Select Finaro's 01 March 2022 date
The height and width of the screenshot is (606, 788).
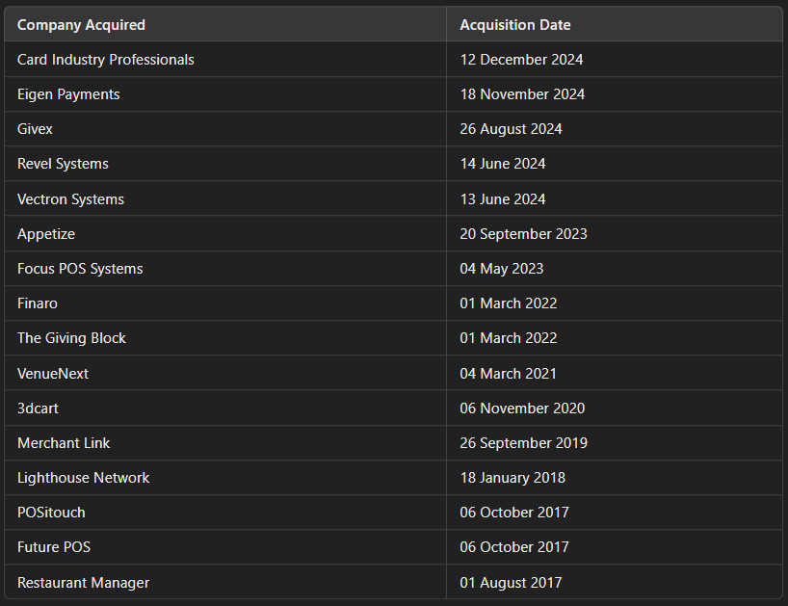click(508, 303)
